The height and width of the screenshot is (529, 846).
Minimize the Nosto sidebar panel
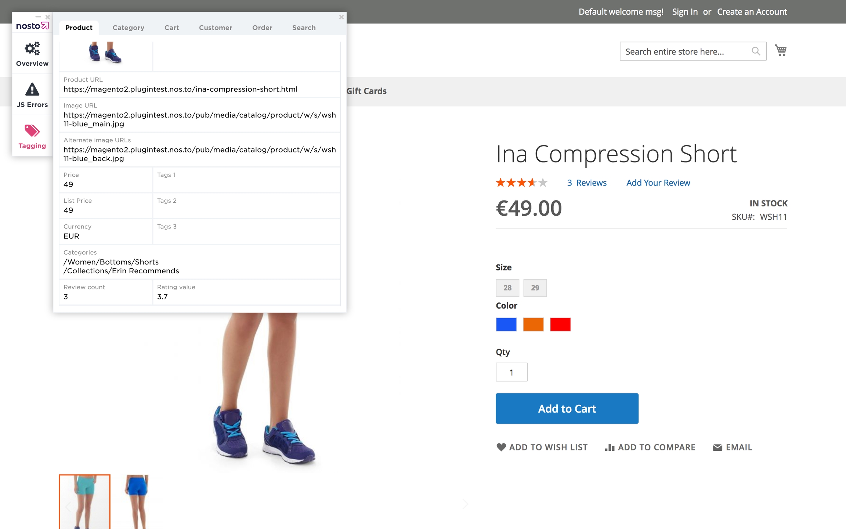click(38, 17)
